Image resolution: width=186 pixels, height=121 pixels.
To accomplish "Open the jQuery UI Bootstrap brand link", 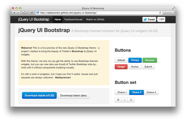I will tap(34, 19).
